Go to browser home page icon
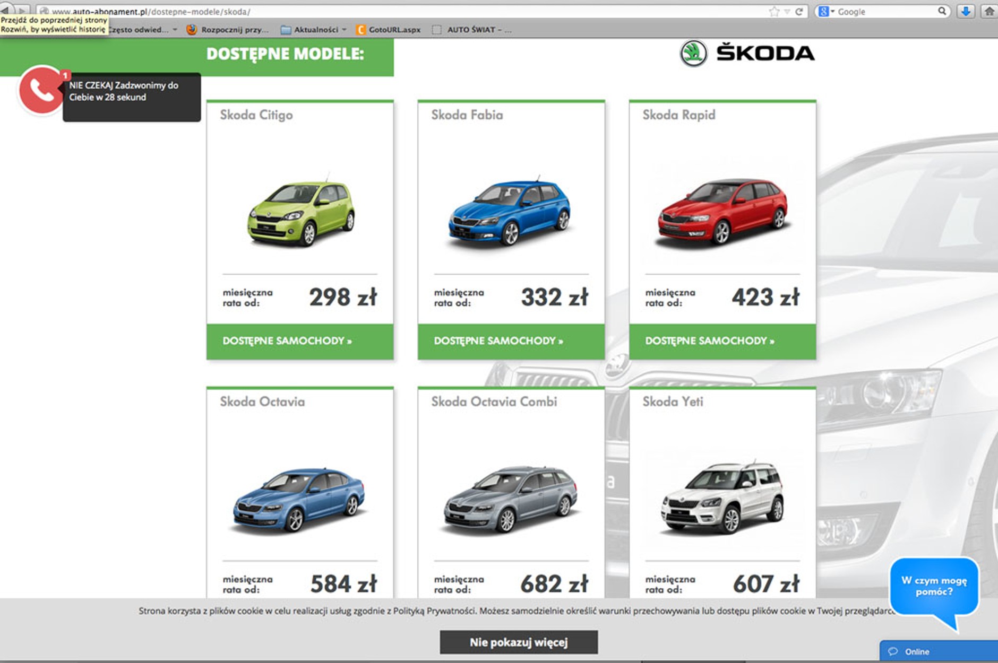The width and height of the screenshot is (998, 663). pos(989,11)
